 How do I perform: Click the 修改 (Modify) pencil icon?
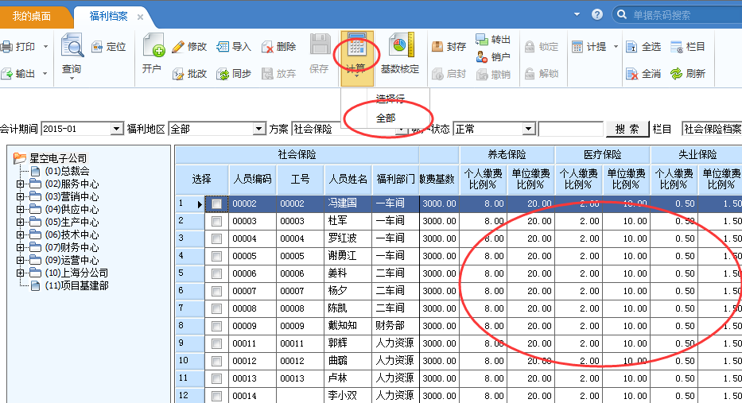179,47
